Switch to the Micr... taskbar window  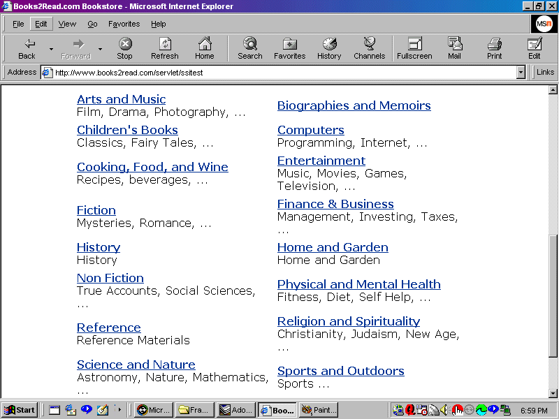click(154, 410)
